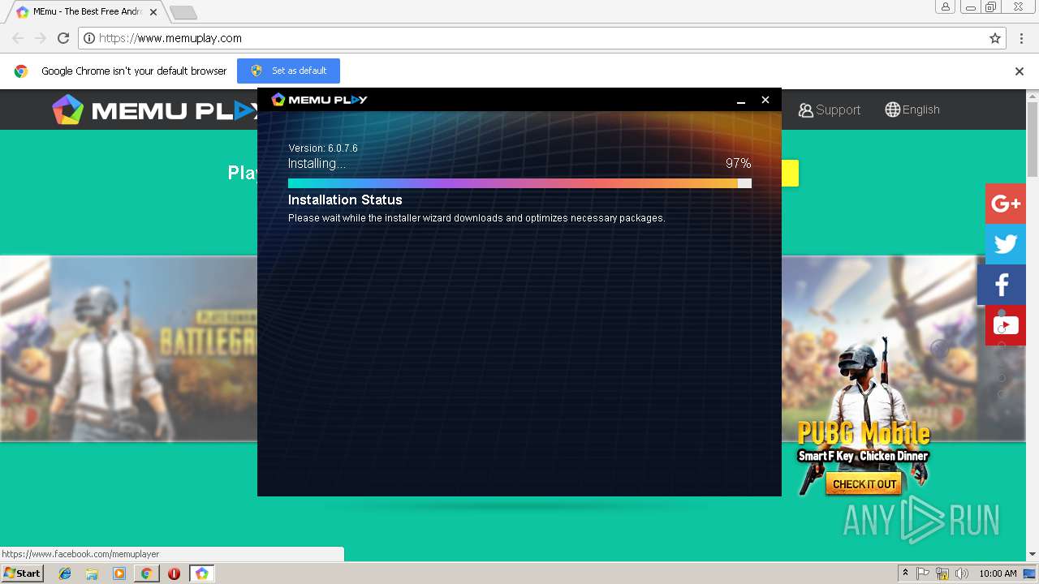
Task: Open the YouTube social button
Action: 1006,325
